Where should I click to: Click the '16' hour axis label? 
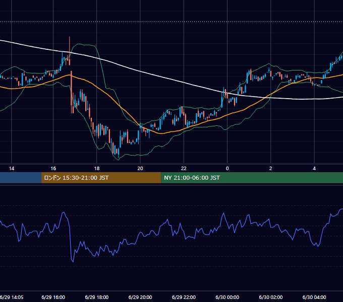point(53,169)
